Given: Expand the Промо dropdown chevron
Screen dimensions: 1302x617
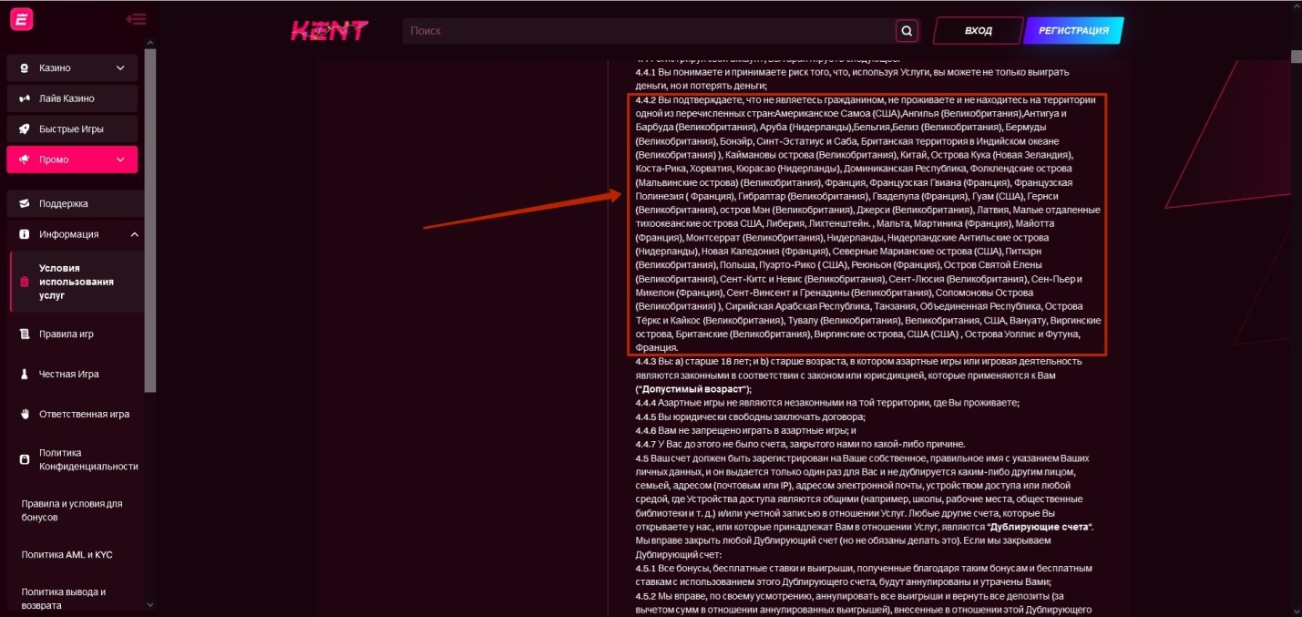Looking at the screenshot, I should coord(120,159).
